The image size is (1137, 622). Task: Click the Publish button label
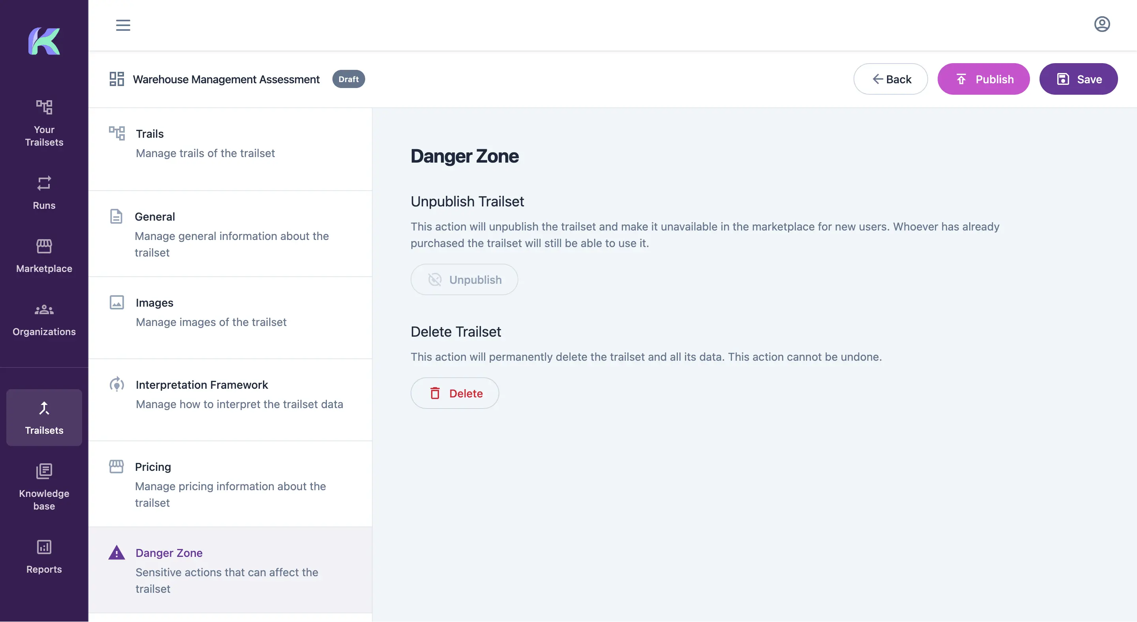tap(994, 79)
